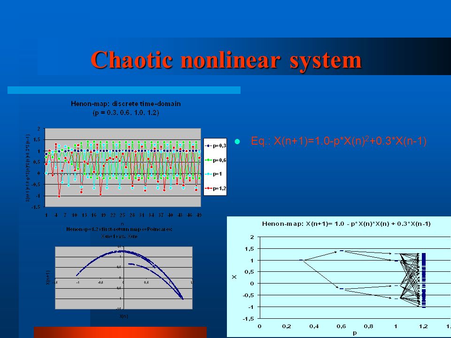The height and width of the screenshot is (338, 451).
Task: Click the first-return map chart title
Action: 119,232
